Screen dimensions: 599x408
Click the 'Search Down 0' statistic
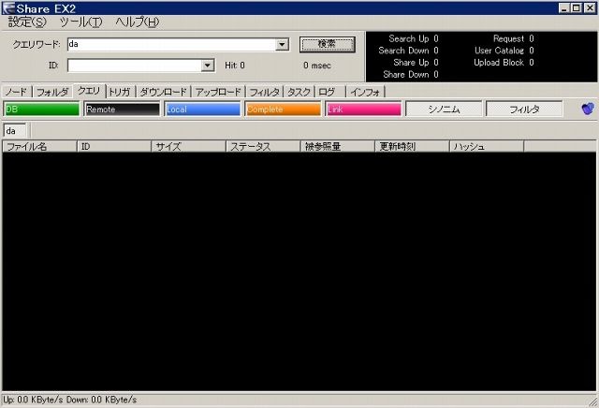coord(408,51)
